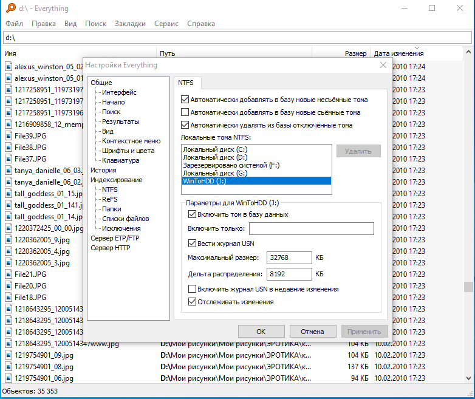Image resolution: width=475 pixels, height=399 pixels.
Task: Click the file icon of 1220362005_4.jpg
Action: 9,251
